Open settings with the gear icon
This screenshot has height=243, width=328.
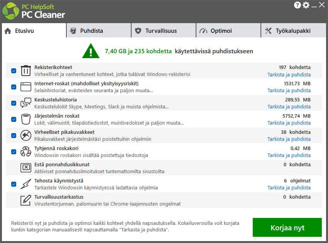306,5
